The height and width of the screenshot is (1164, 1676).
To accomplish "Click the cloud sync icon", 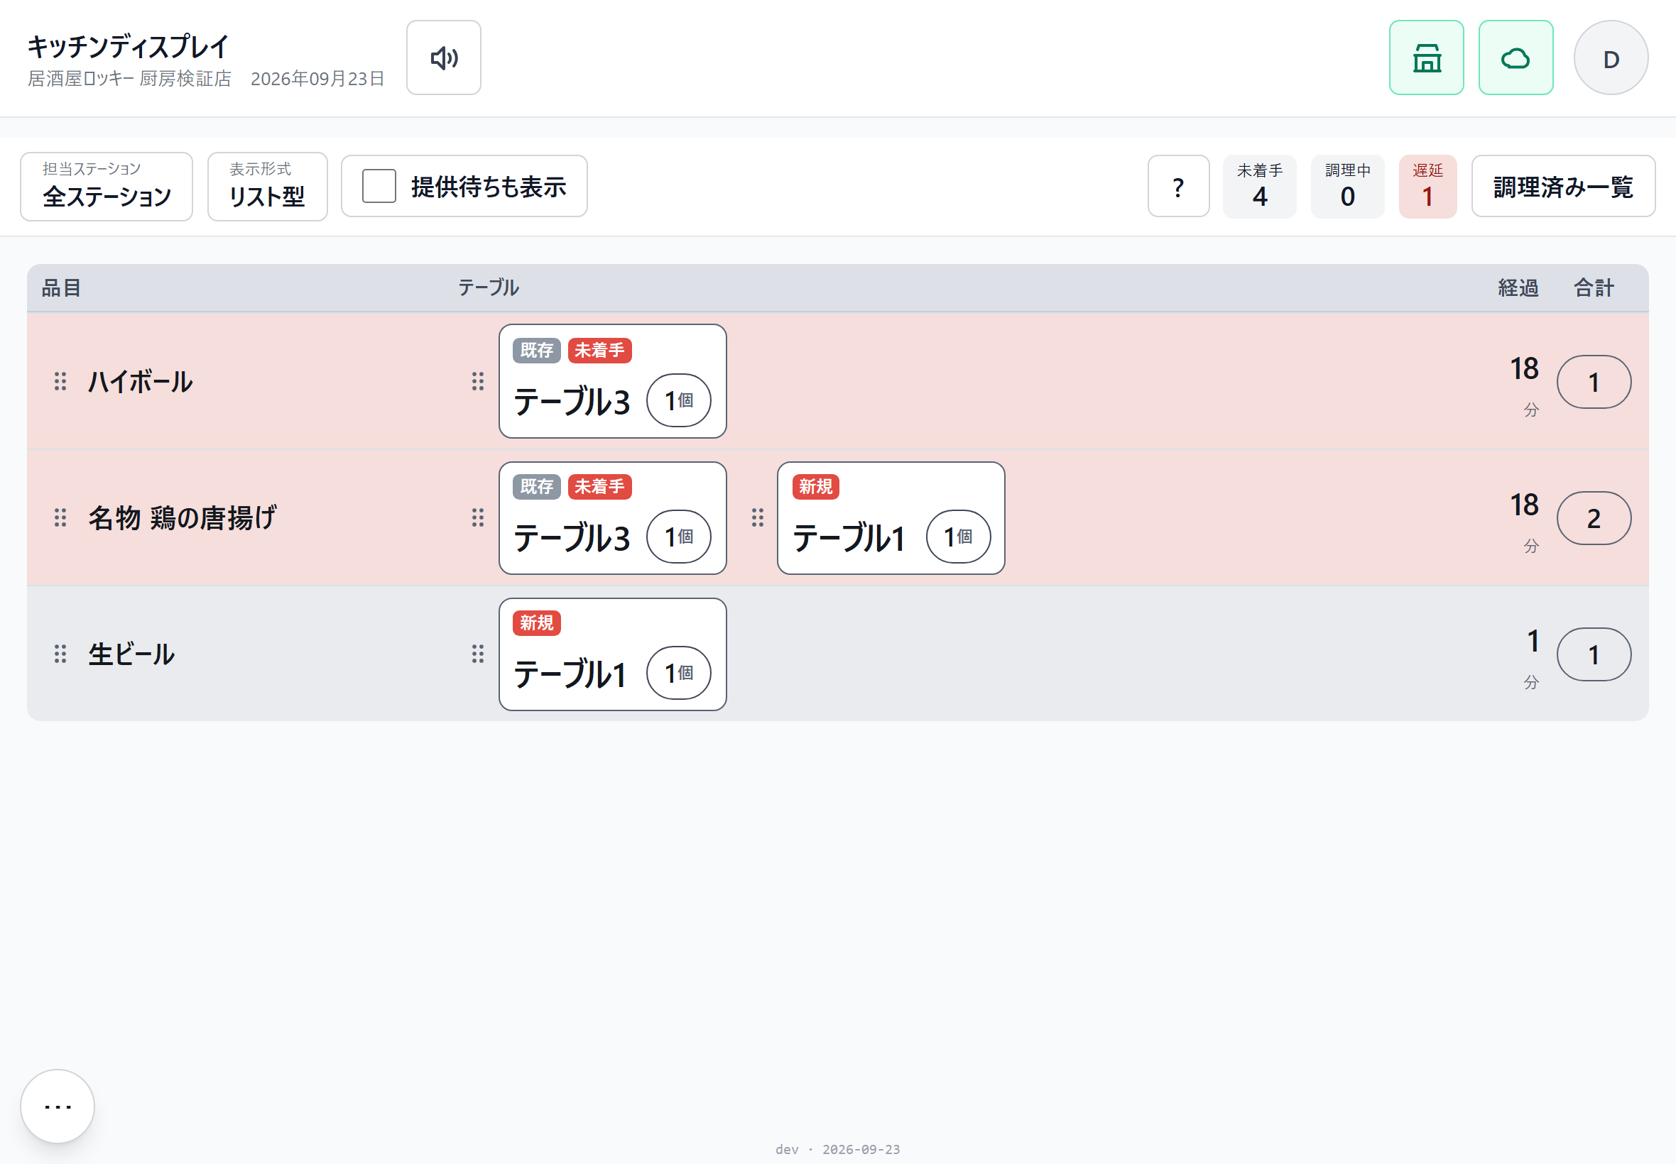I will tap(1516, 57).
